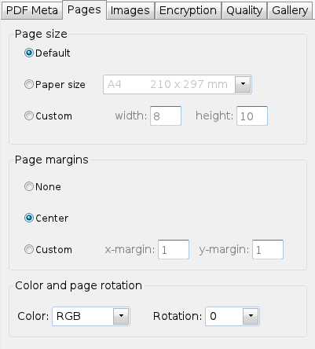
Task: Click the custom width input field
Action: coord(166,116)
